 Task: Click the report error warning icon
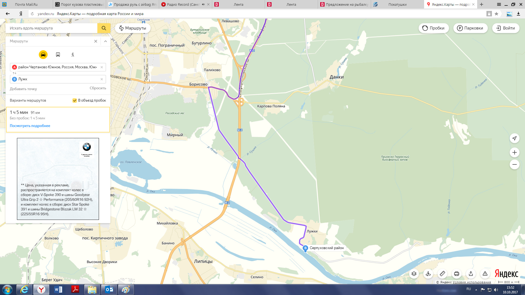[485, 274]
